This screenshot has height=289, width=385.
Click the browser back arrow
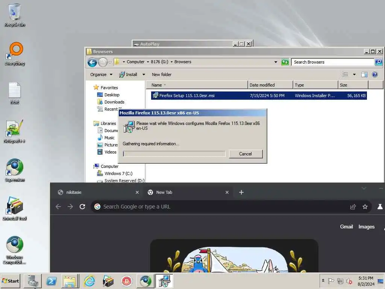click(58, 207)
